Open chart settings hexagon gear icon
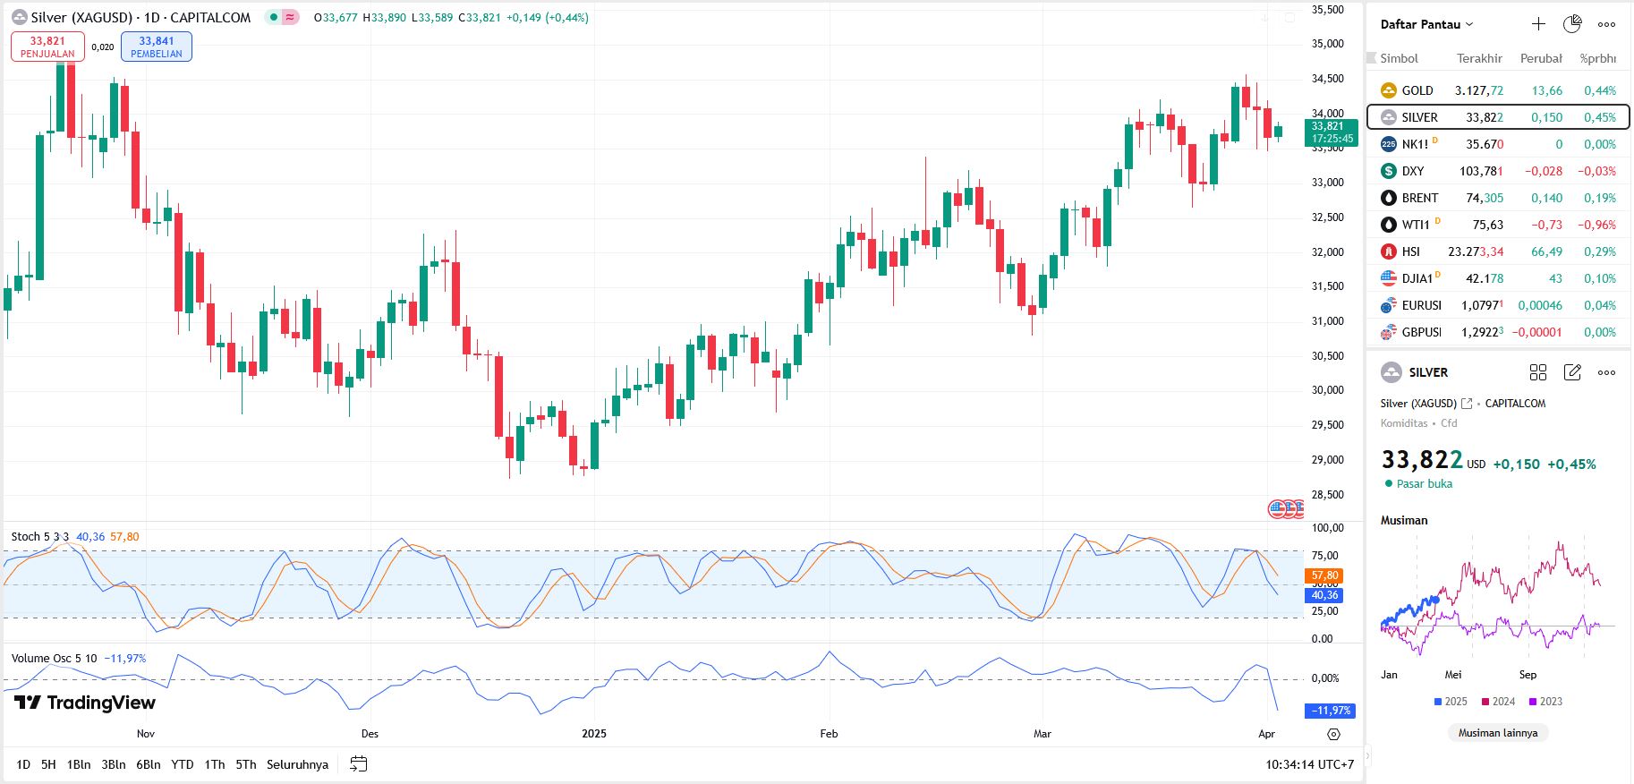The height and width of the screenshot is (784, 1634). [x=1333, y=734]
